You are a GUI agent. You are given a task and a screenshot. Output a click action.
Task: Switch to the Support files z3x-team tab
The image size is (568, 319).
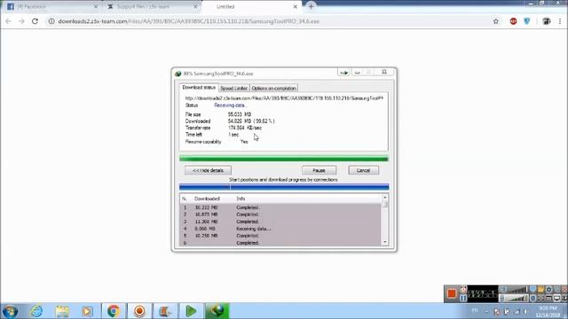(152, 7)
